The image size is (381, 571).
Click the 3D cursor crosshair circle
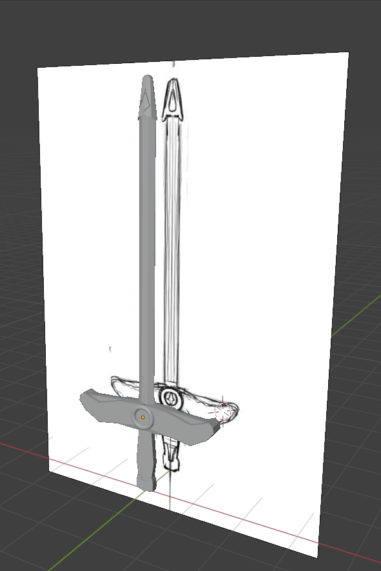click(x=223, y=412)
